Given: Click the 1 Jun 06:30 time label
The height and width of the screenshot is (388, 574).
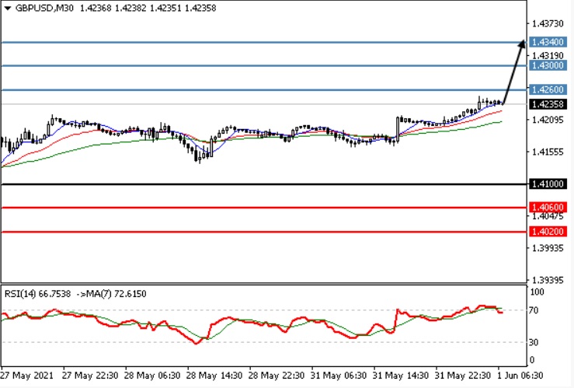Looking at the screenshot, I should [x=520, y=376].
